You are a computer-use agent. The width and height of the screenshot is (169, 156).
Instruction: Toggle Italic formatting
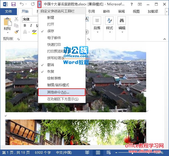coord(31,26)
